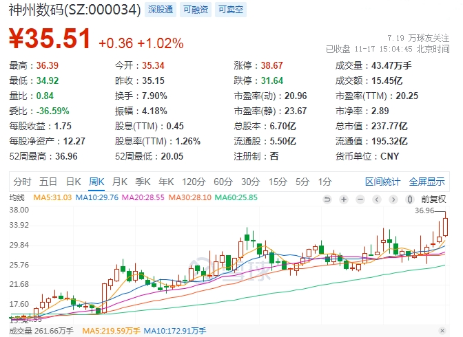Click the 可卖空 tag
This screenshot has height=337, width=463.
tap(231, 10)
